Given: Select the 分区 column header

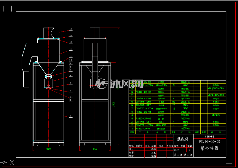Looking at the screenshot, I should point(147,146).
